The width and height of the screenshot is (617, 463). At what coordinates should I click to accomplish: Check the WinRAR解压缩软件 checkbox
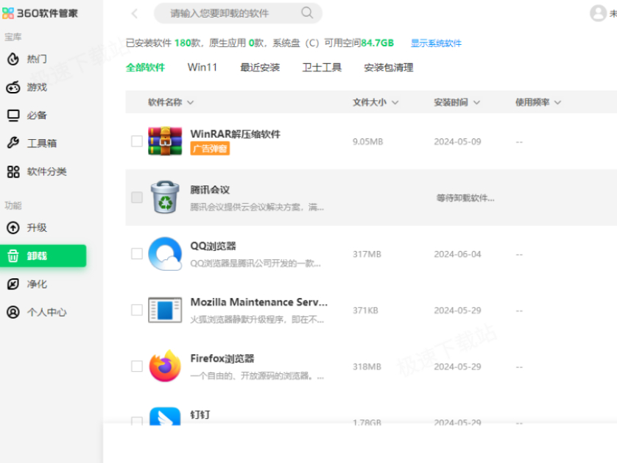137,141
